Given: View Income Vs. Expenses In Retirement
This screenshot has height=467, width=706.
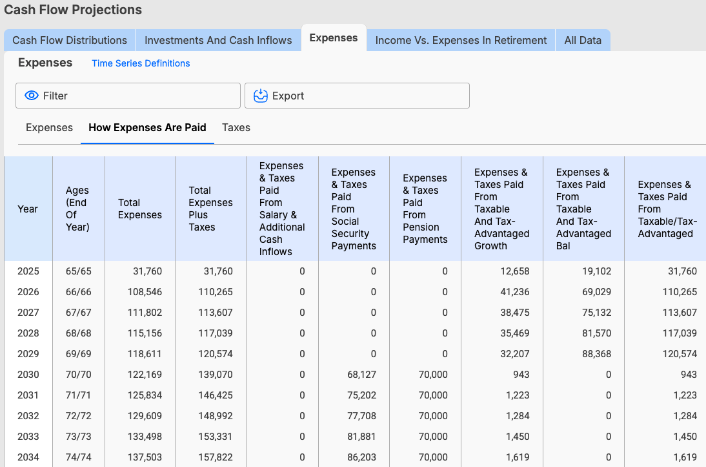Looking at the screenshot, I should (460, 40).
